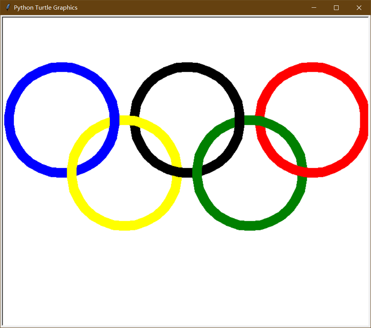Close the Python Turtle Graphics window
Image resolution: width=371 pixels, height=328 pixels.
tap(359, 8)
